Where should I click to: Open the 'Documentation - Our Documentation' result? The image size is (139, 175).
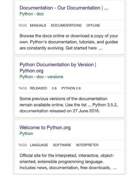coord(64,8)
